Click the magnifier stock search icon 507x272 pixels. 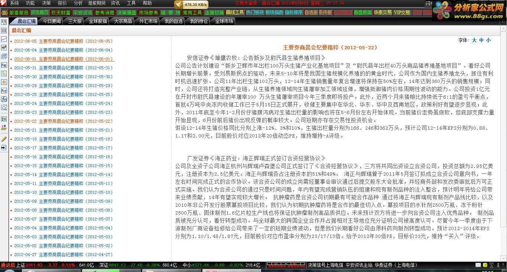(x=4, y=108)
